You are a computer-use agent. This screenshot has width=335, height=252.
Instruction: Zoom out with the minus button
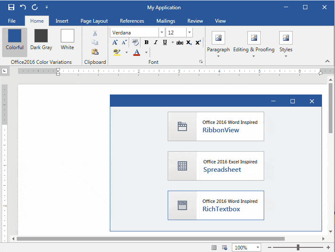(270, 248)
